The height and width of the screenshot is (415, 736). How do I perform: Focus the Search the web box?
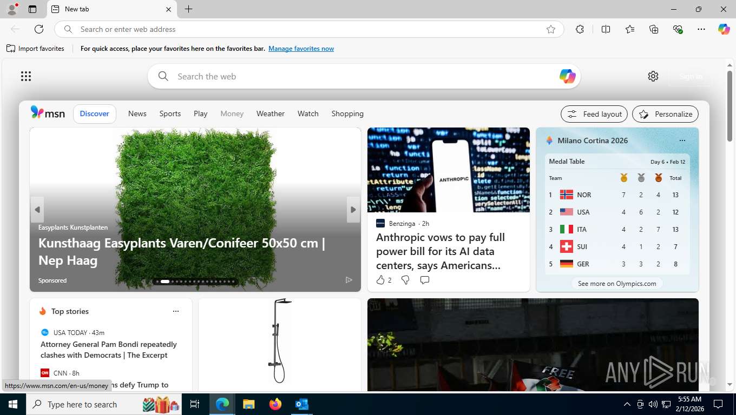tap(364, 76)
